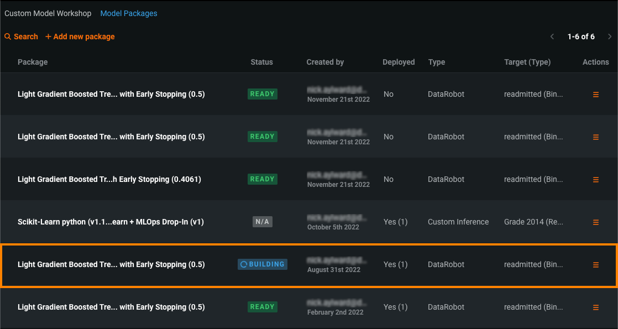Sort by the Package column header
The width and height of the screenshot is (618, 329).
click(x=33, y=62)
